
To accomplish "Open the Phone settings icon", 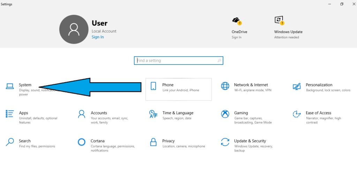I will tap(153, 86).
